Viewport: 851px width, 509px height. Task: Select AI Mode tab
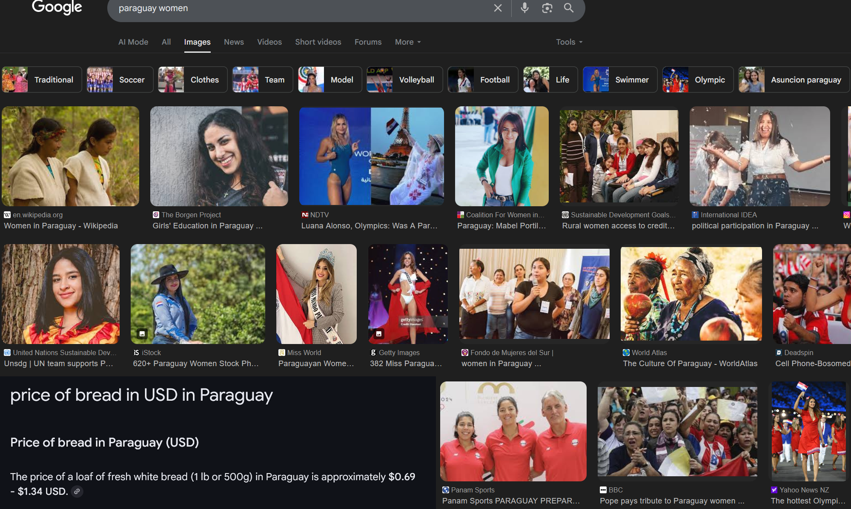pyautogui.click(x=133, y=42)
